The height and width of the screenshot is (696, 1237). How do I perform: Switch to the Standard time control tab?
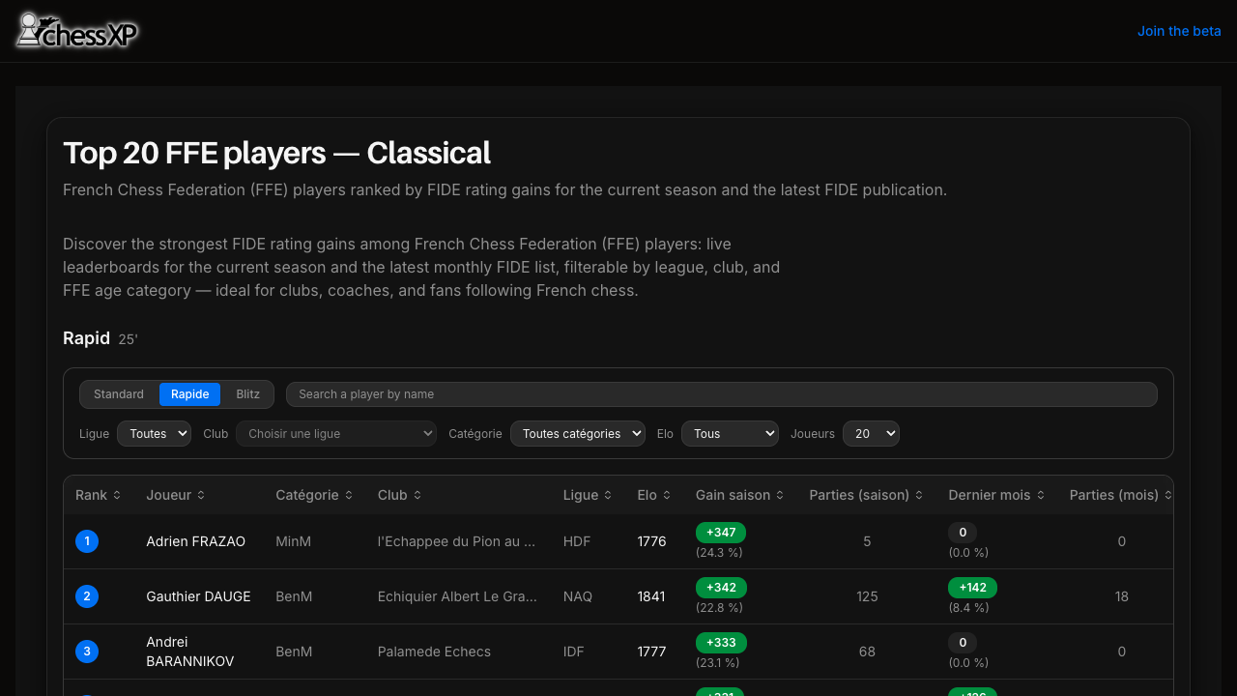119,394
